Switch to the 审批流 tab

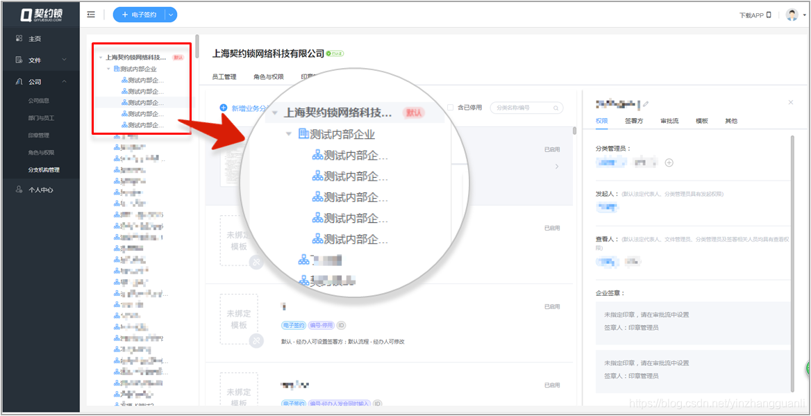tap(669, 121)
